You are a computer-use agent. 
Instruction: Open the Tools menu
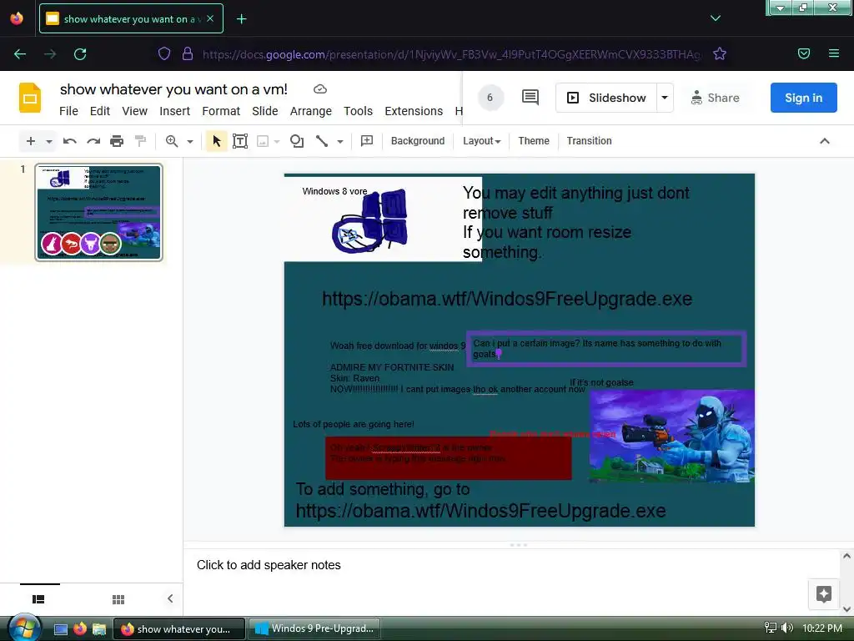tap(358, 111)
